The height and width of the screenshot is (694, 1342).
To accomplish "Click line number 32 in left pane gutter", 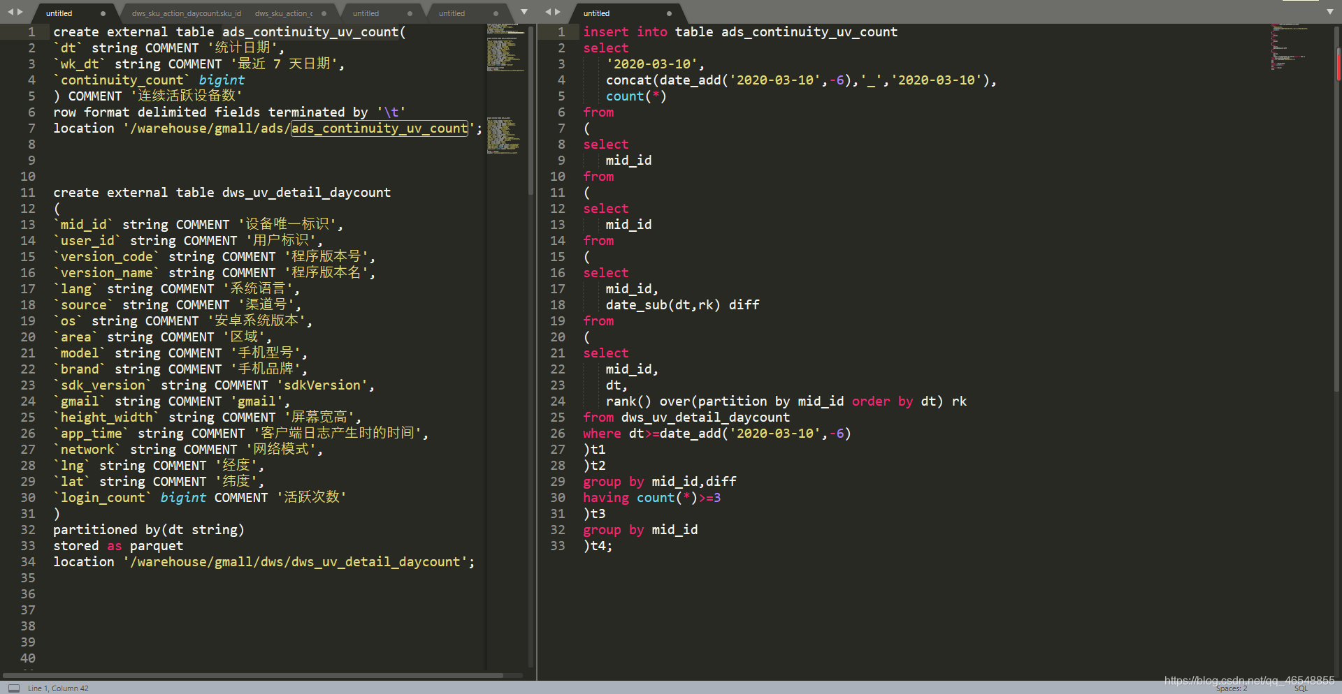I will click(27, 530).
